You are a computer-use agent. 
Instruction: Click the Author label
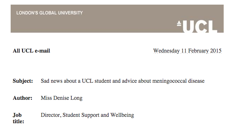click(22, 98)
